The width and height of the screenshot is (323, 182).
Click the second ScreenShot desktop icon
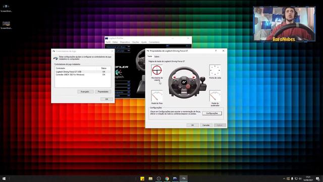click(6, 25)
